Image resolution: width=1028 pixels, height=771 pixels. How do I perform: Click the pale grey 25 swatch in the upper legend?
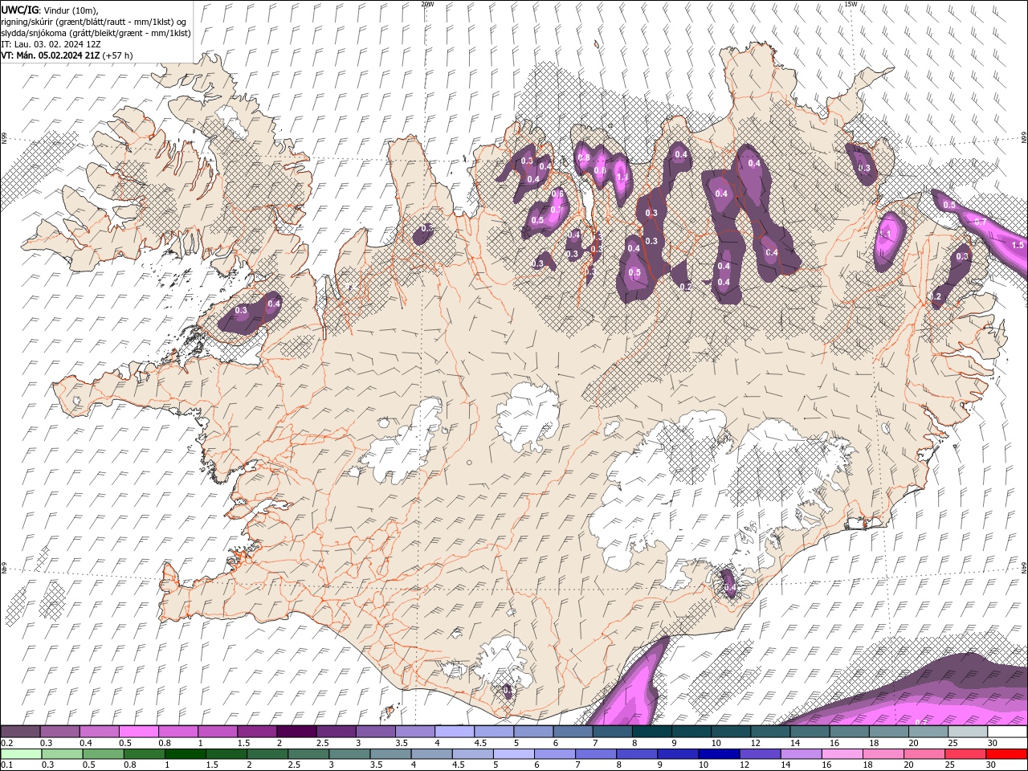[969, 732]
